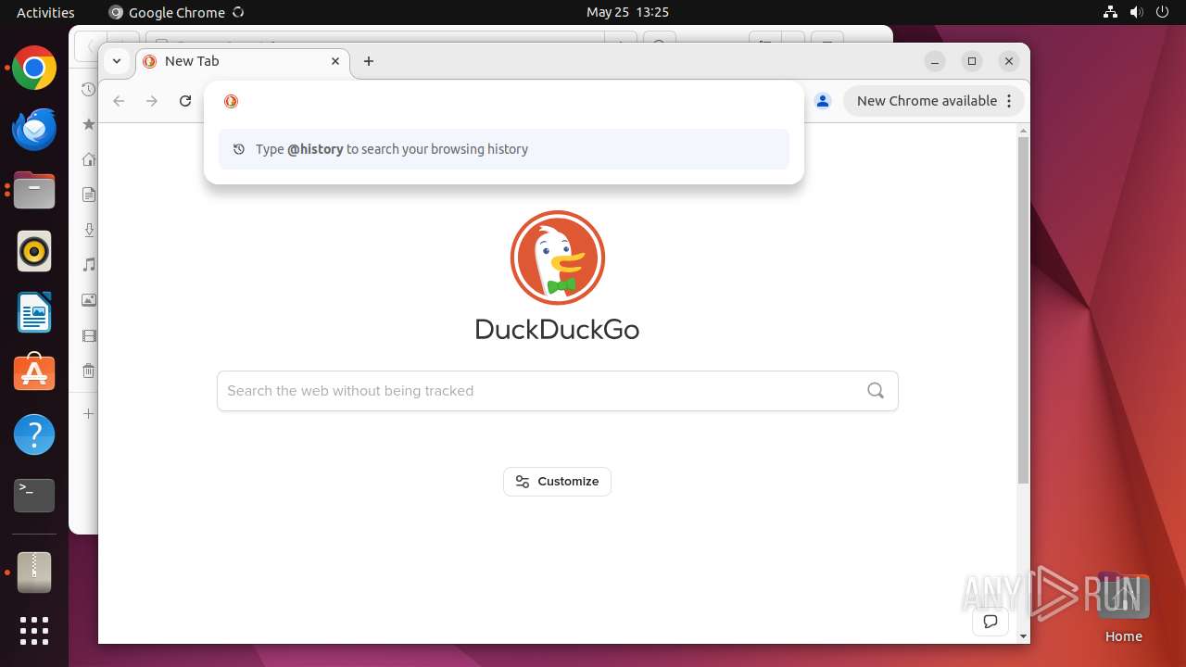Click Chrome forward navigation arrow
This screenshot has height=667, width=1186.
[x=152, y=101]
